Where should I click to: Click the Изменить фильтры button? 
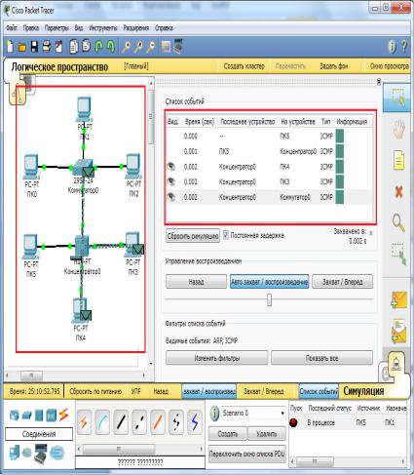point(217,358)
